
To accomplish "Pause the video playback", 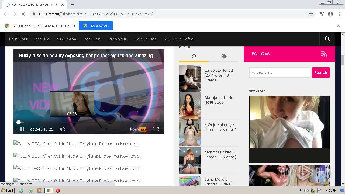I will (x=22, y=129).
